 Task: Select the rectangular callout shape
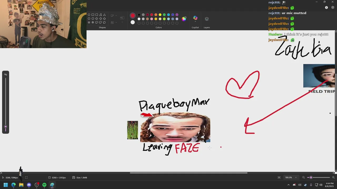pos(97,23)
